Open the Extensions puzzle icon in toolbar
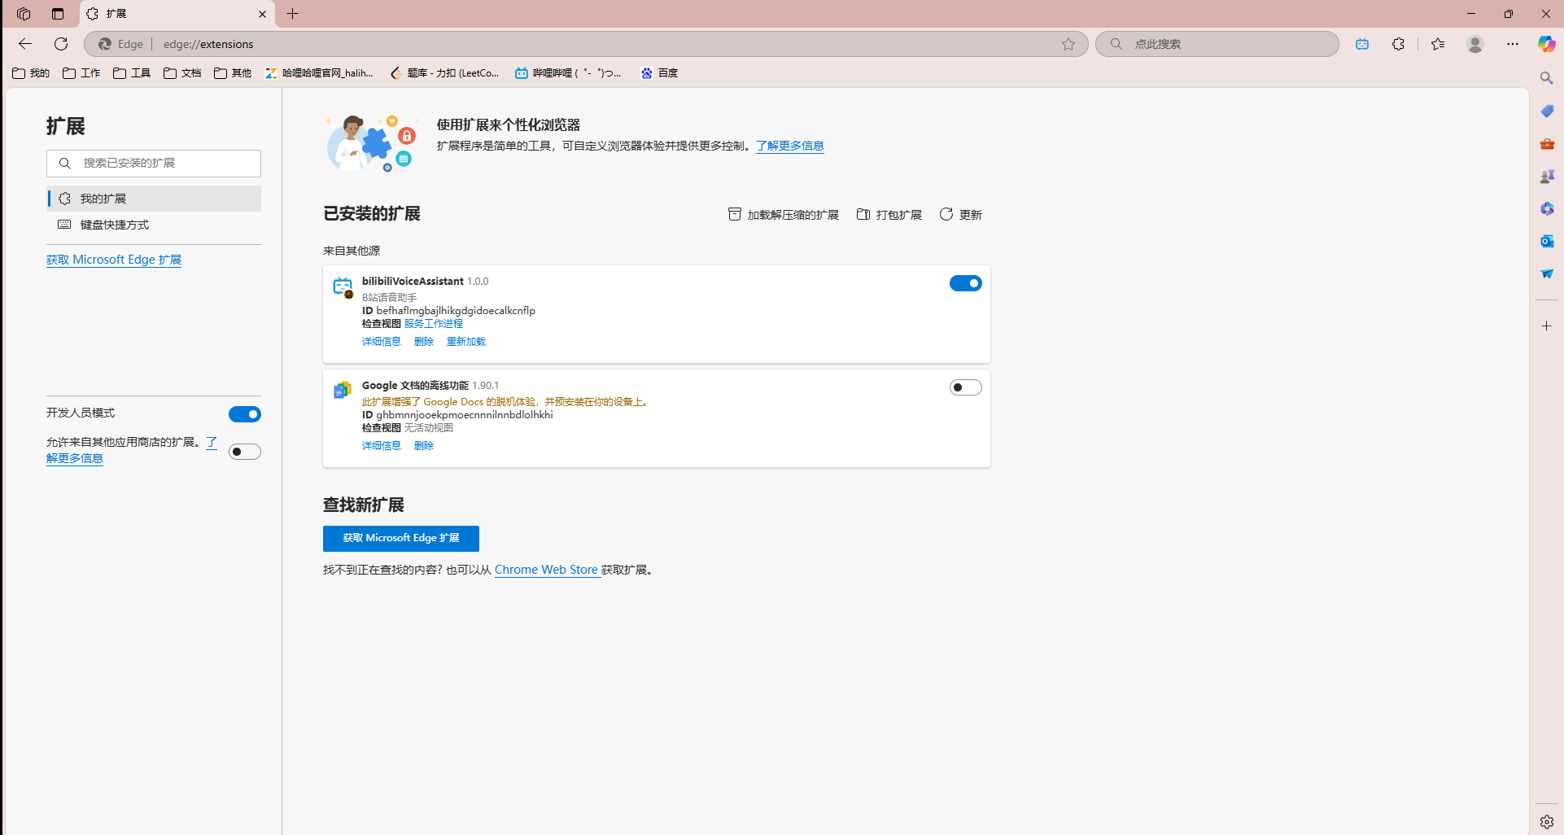The height and width of the screenshot is (835, 1564). coord(1398,44)
